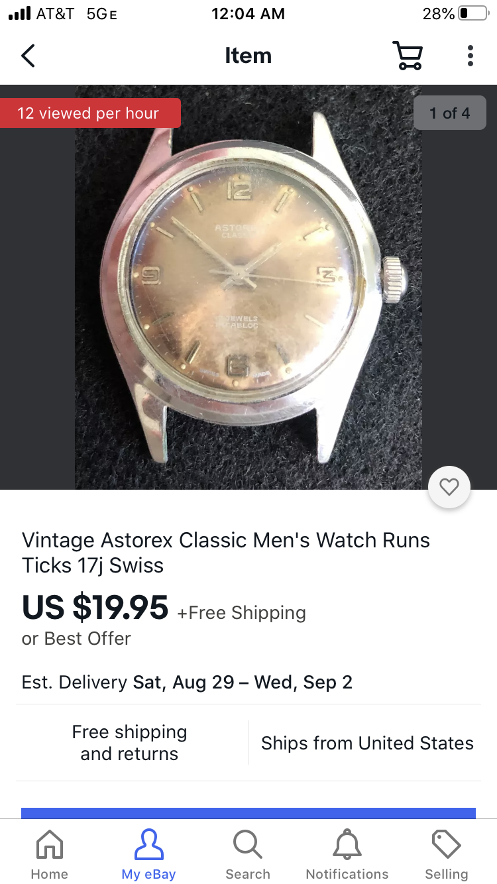Viewport: 497px width, 884px height.
Task: View Notifications via the bell icon
Action: pos(347,855)
